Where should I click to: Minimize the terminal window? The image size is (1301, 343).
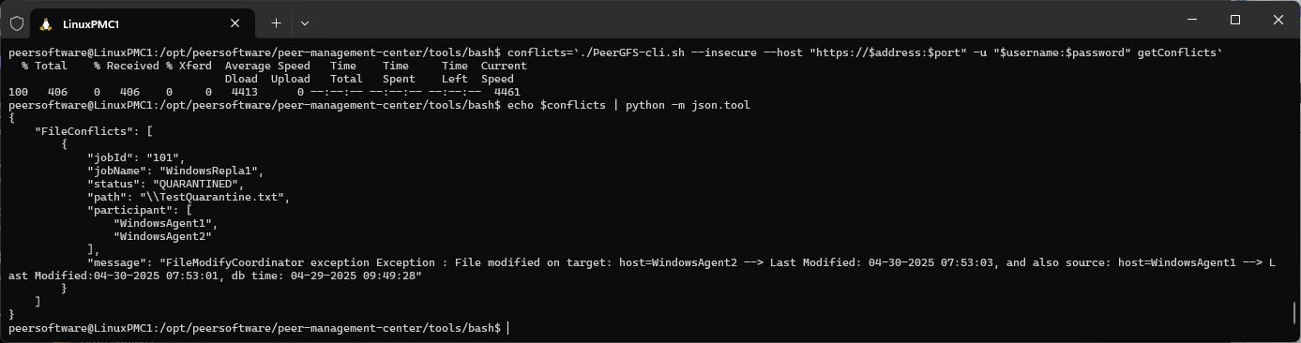point(1192,20)
